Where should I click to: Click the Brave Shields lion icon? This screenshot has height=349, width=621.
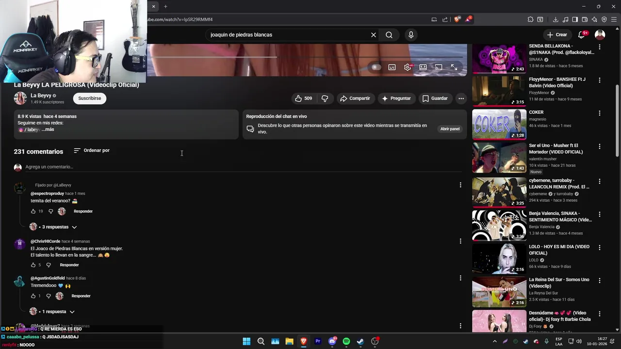point(457,19)
